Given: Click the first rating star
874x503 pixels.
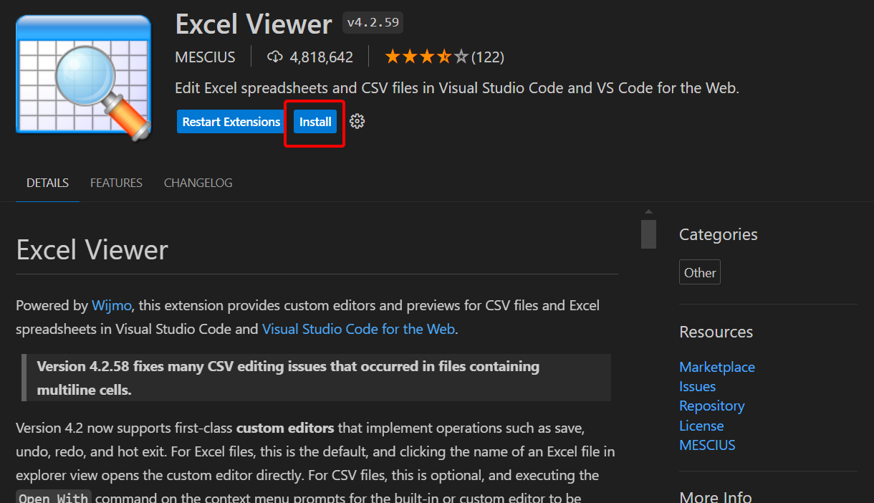Looking at the screenshot, I should 392,55.
